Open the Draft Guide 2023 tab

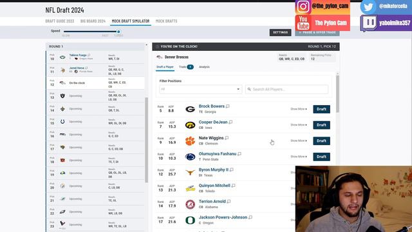(x=60, y=21)
